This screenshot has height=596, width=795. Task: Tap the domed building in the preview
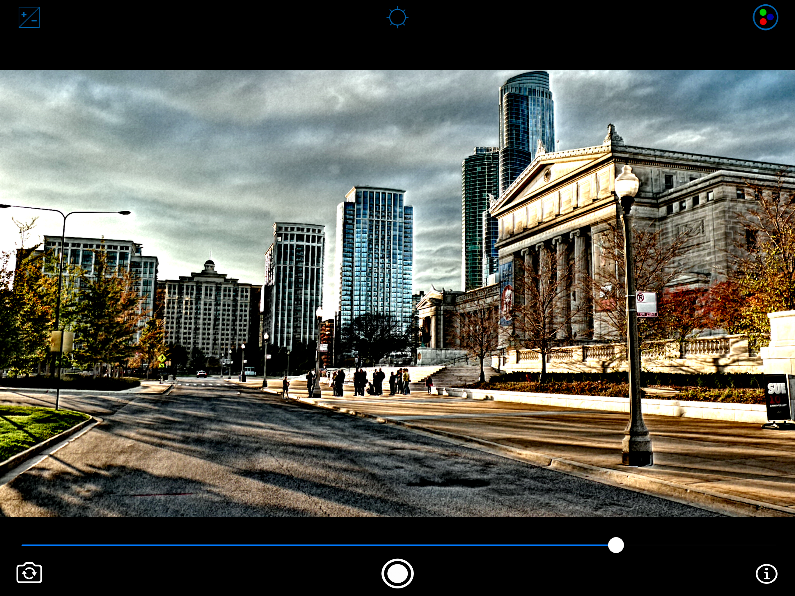tap(210, 309)
